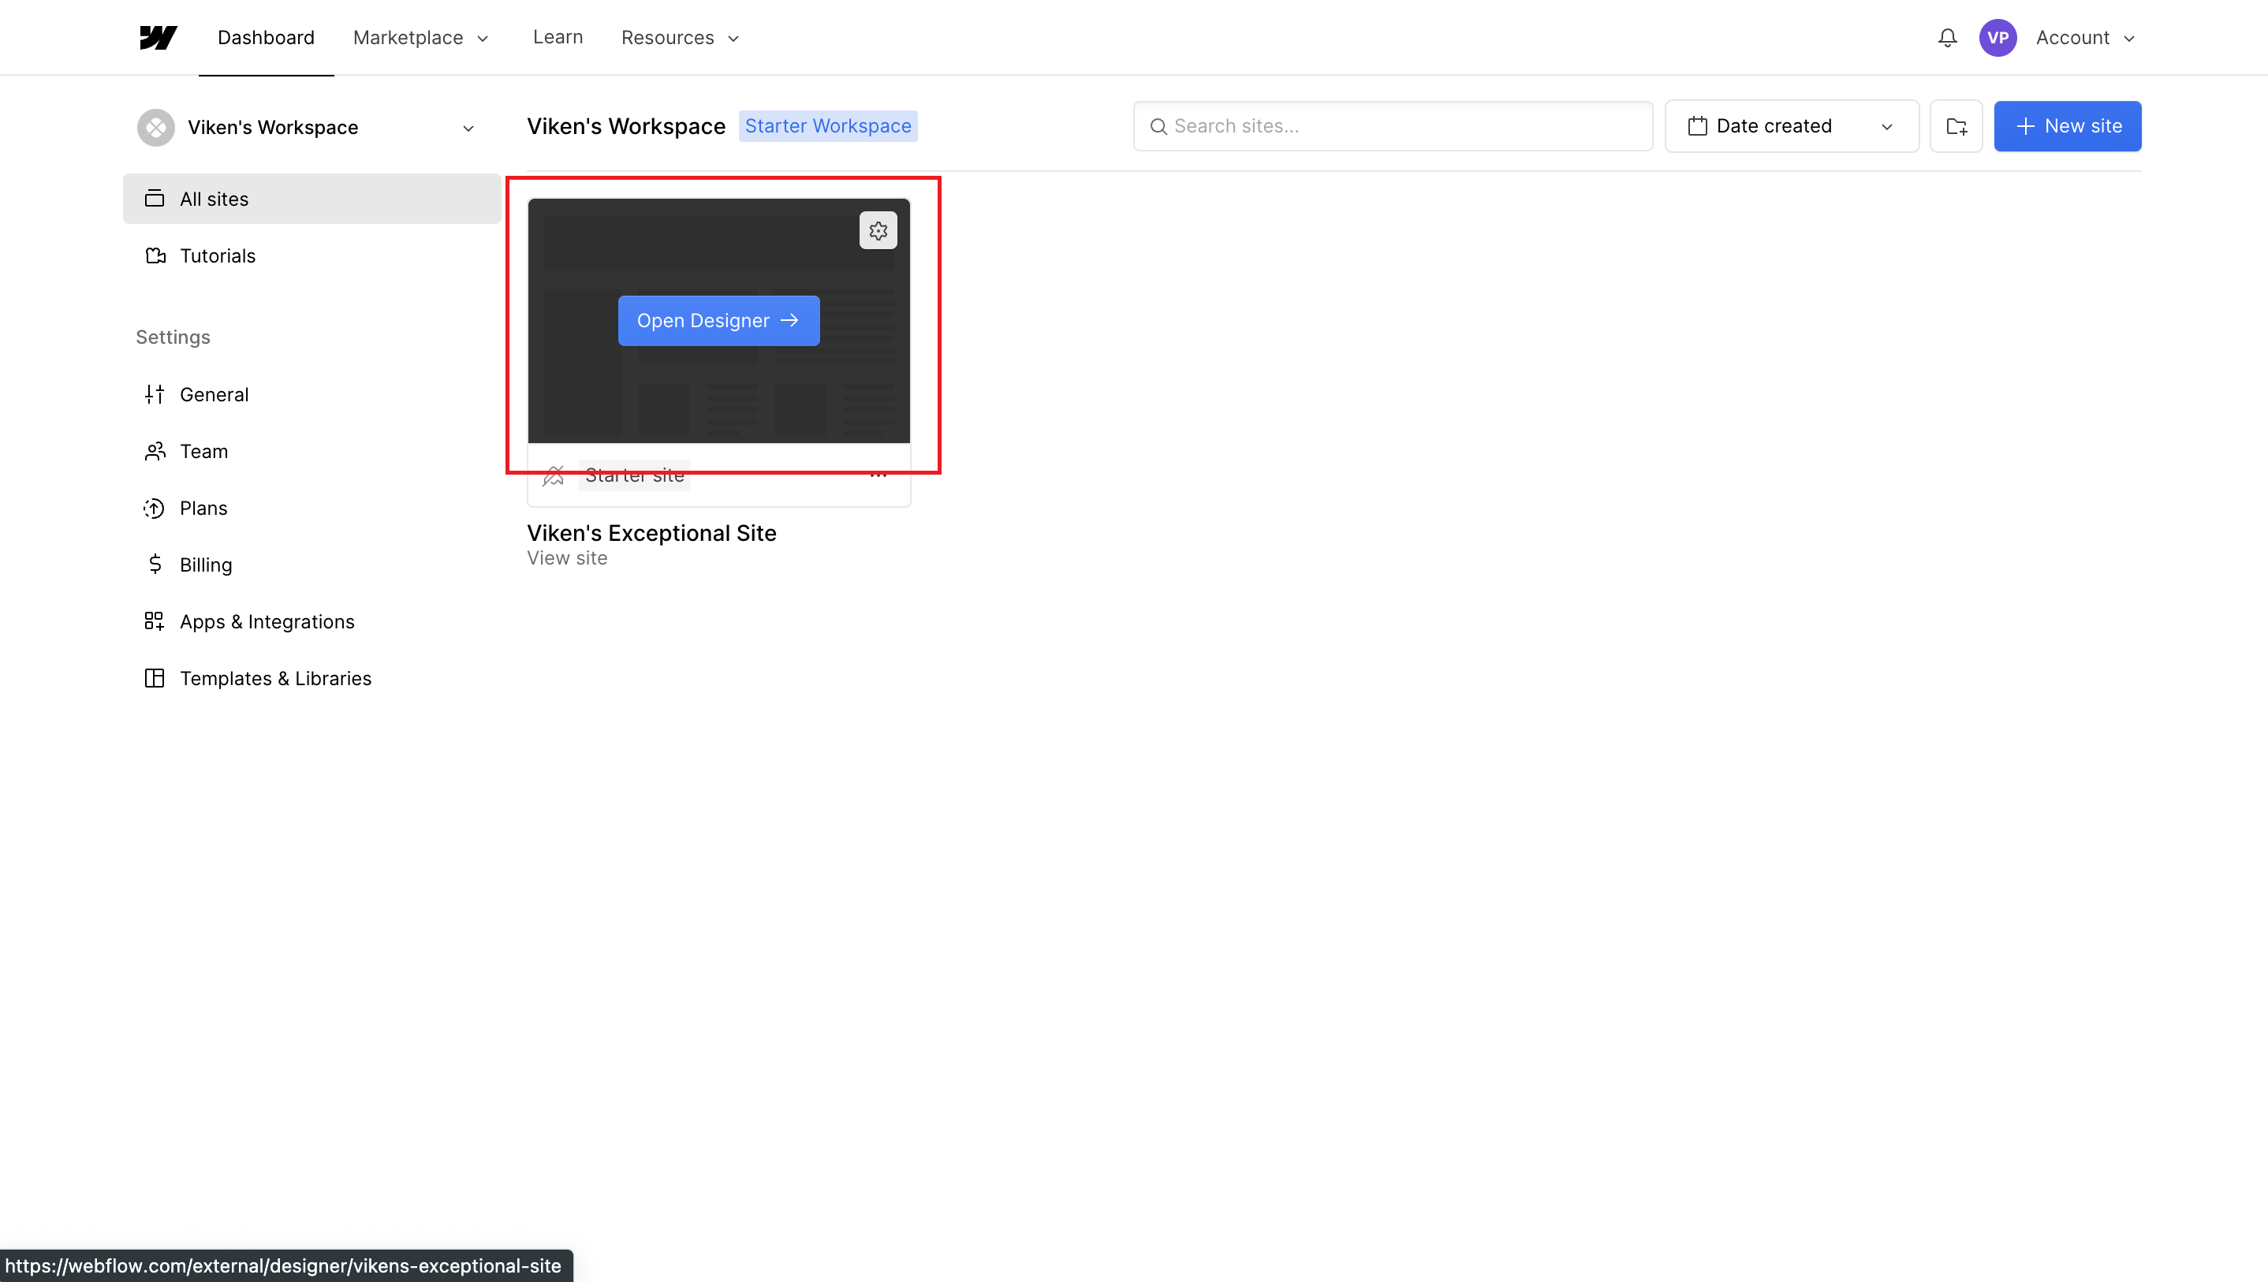Click the Viken's Workspace page heading

(x=626, y=126)
